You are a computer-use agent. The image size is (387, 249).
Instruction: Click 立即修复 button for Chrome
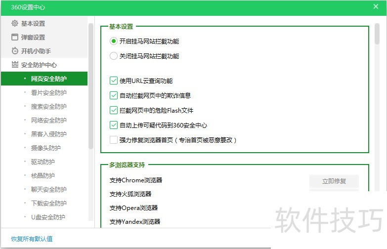334,181
